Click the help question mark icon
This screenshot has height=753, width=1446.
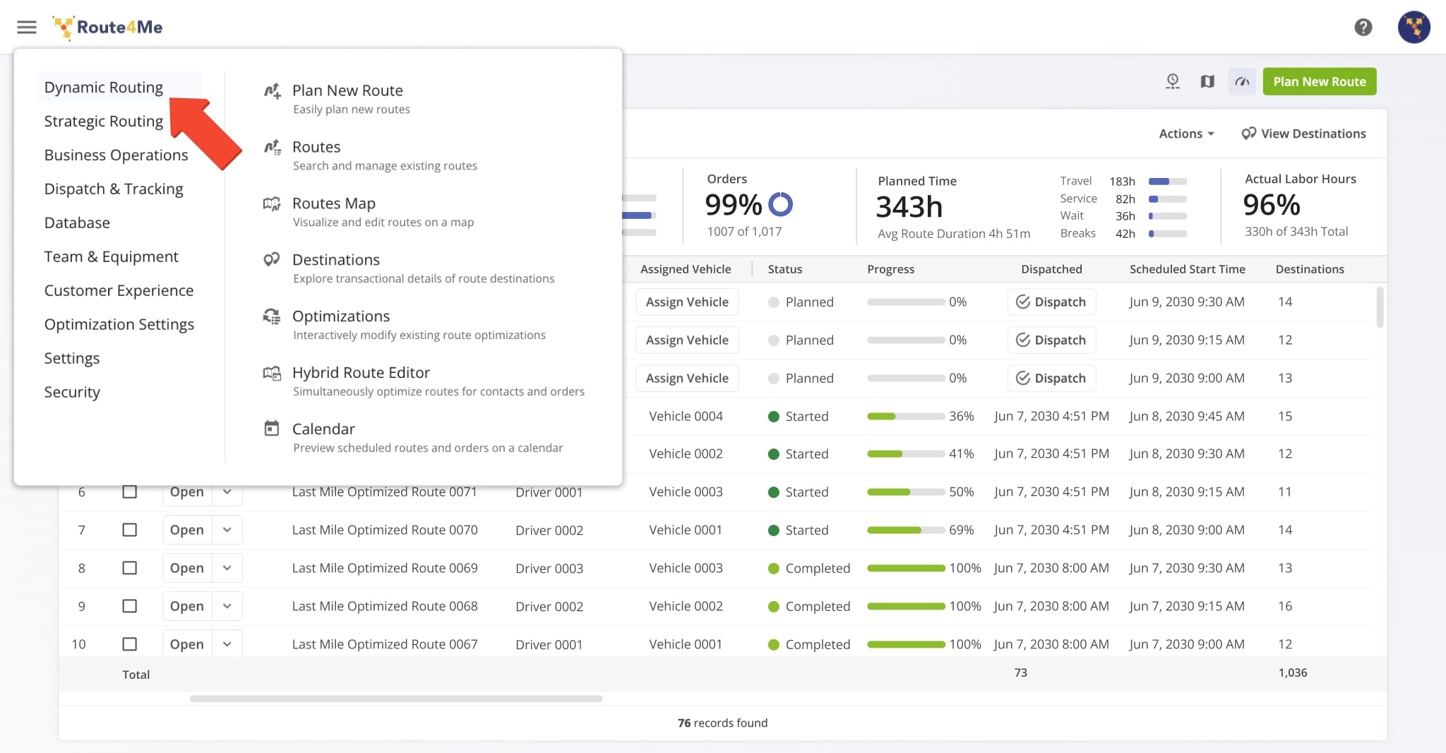pos(1363,28)
